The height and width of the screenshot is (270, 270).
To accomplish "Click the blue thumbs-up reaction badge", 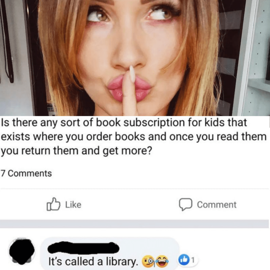I will point(184,259).
